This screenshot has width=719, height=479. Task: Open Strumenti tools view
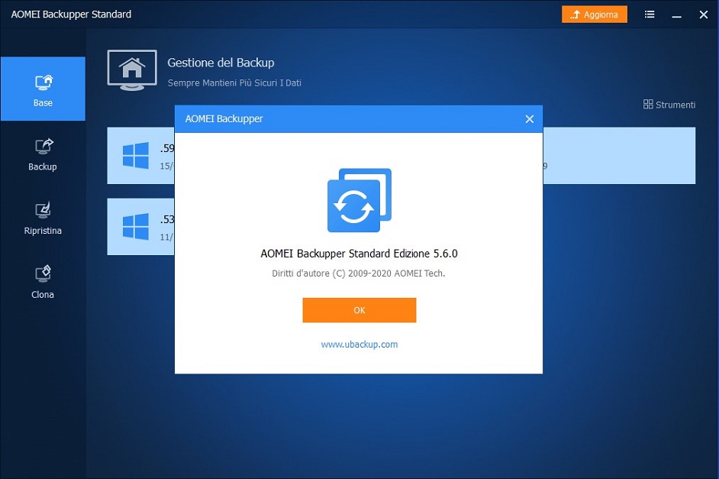669,105
